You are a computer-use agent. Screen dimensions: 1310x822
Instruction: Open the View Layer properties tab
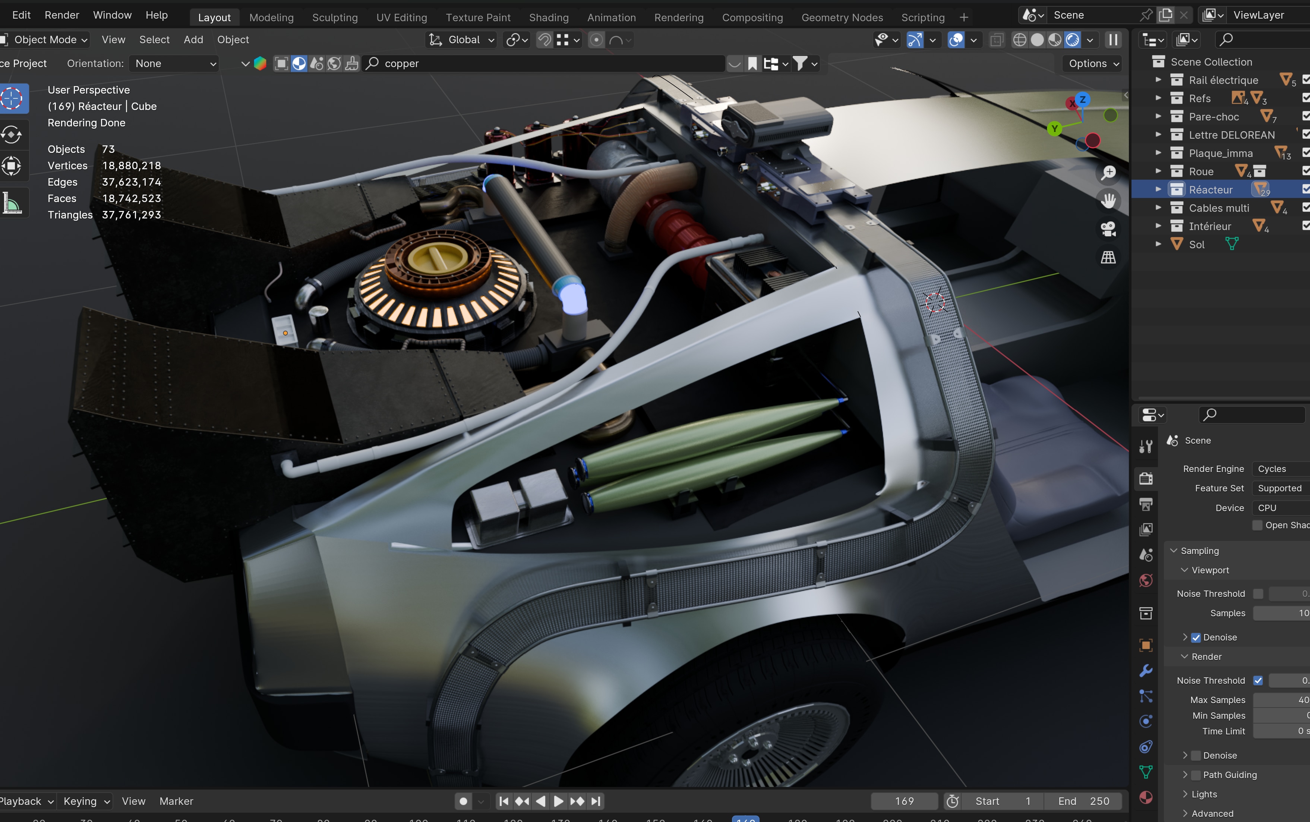[1146, 529]
